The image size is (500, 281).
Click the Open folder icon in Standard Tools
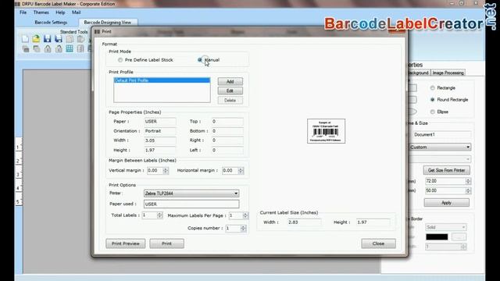[36, 39]
